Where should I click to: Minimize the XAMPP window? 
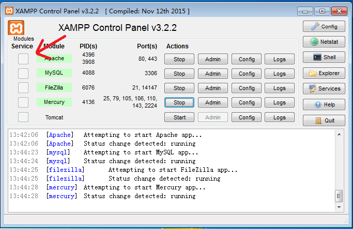pos(305,11)
